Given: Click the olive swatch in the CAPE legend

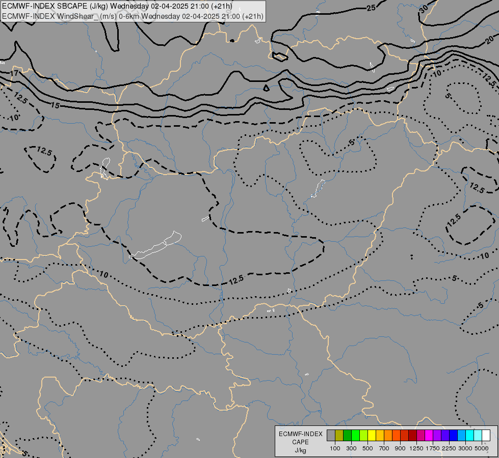Looking at the screenshot, I should click(339, 435).
